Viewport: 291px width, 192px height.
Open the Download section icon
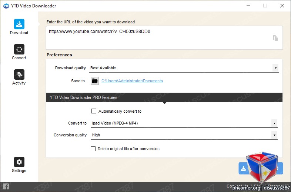[19, 24]
